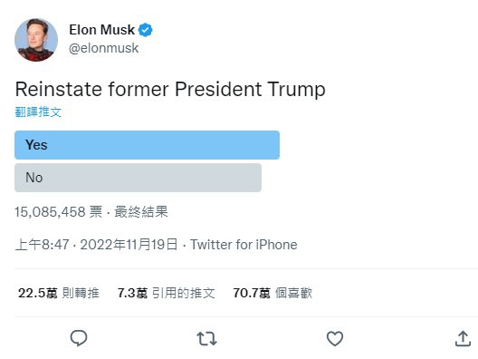Screen dimensions: 478x359
Task: Click the Elon Musk display name
Action: [101, 30]
